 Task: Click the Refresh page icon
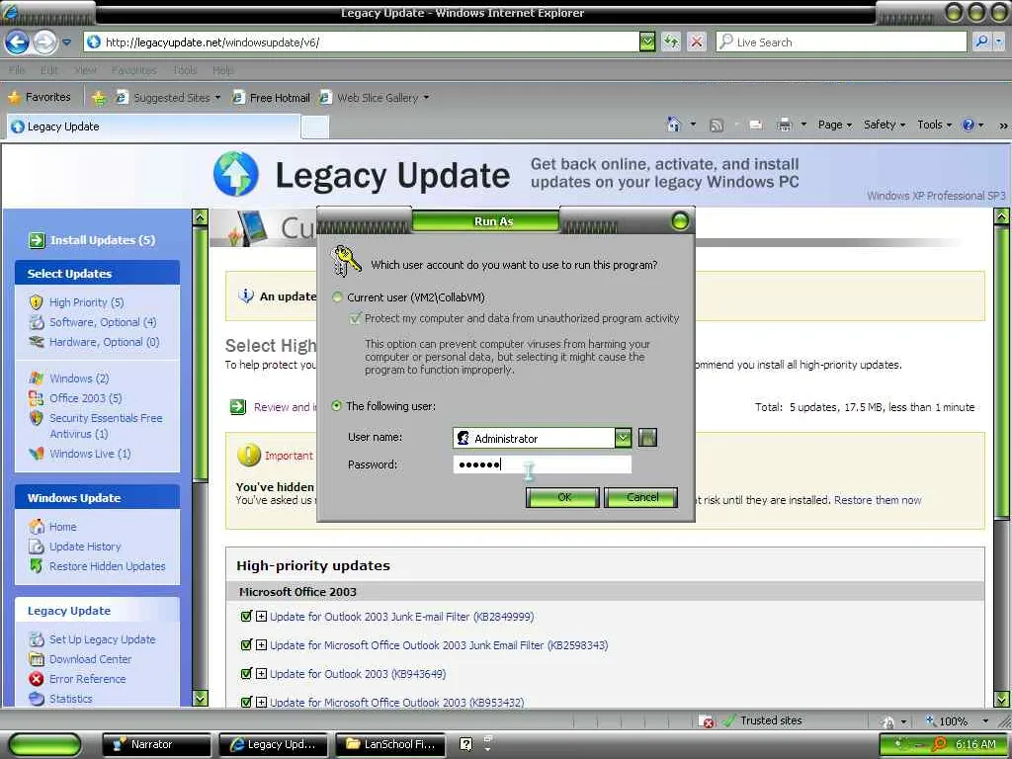pos(671,42)
